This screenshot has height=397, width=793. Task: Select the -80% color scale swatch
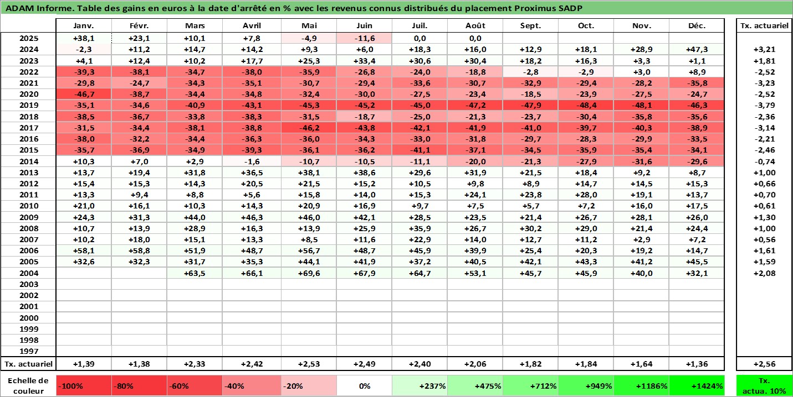pyautogui.click(x=140, y=386)
